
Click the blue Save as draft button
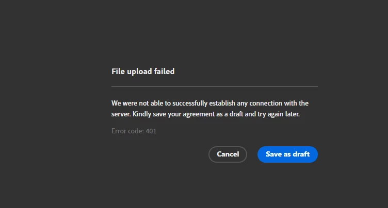point(287,154)
